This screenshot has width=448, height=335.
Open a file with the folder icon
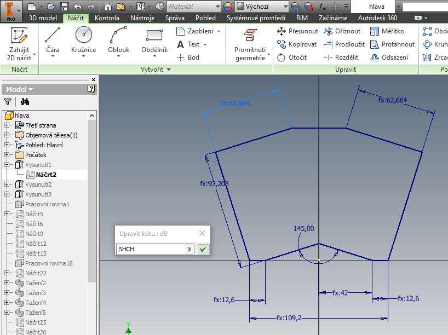click(x=51, y=6)
